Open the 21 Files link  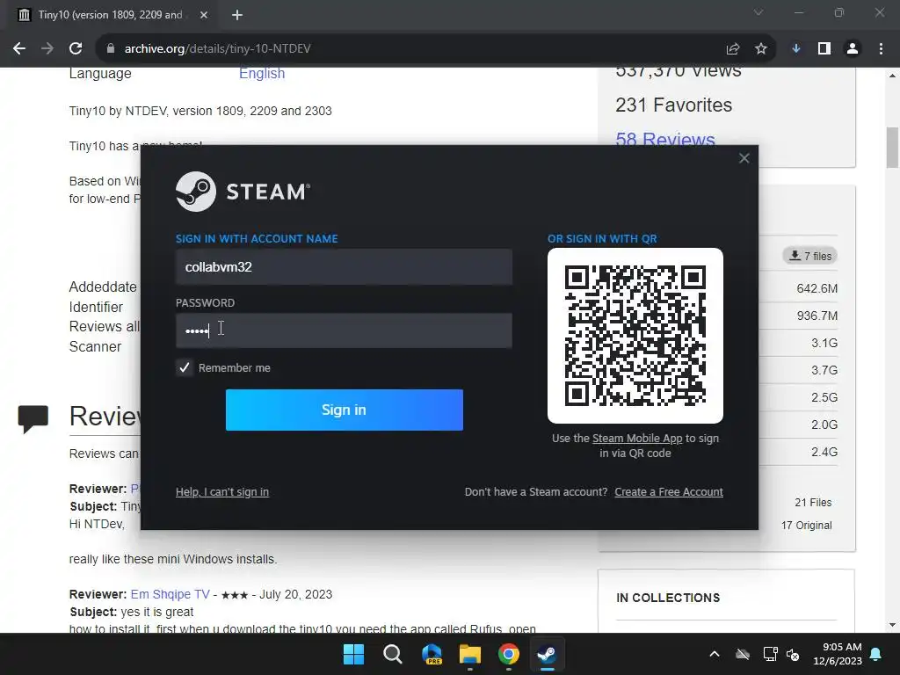click(x=813, y=502)
